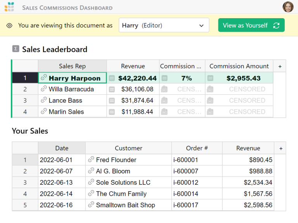The image size is (298, 223).
Task: Click the lock icon in Willa's Commission Amount cell
Action: tap(210, 89)
